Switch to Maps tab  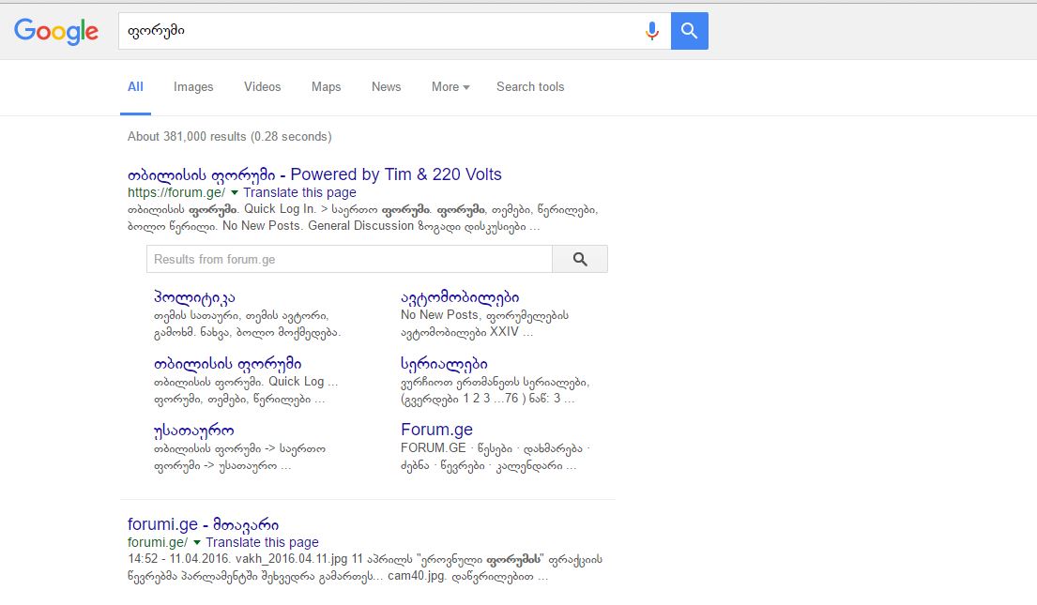pos(326,86)
